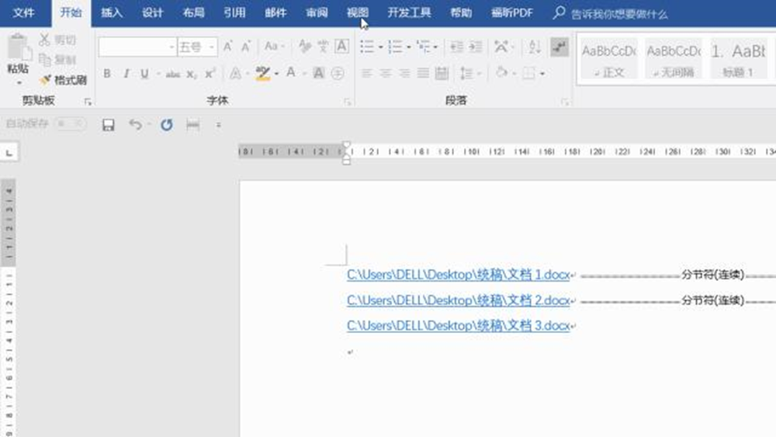Apply Bold formatting with the B icon
The width and height of the screenshot is (776, 437).
[107, 74]
